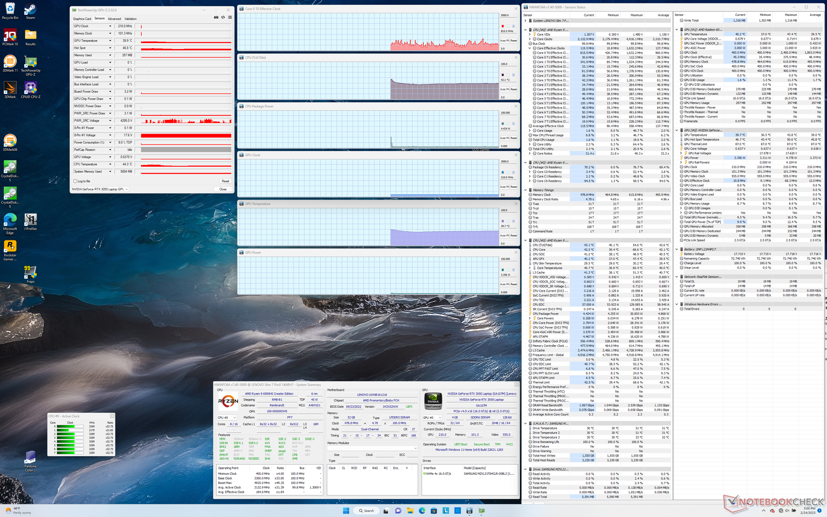This screenshot has height=517, width=827.
Task: Take GPU-Z screenshot with camera icon
Action: point(216,18)
